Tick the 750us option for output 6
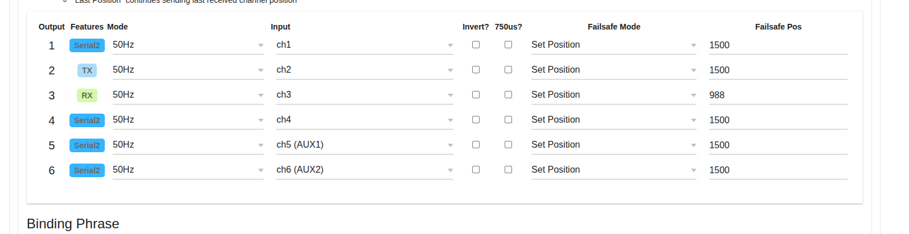Screen dimensions: 909x234 [x=508, y=170]
